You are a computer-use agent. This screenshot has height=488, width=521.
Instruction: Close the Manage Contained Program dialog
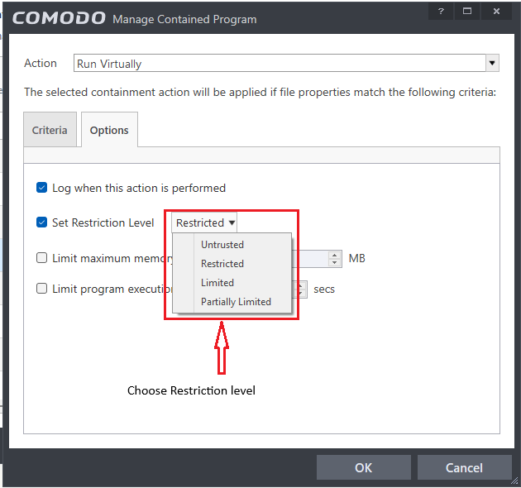[x=496, y=12]
